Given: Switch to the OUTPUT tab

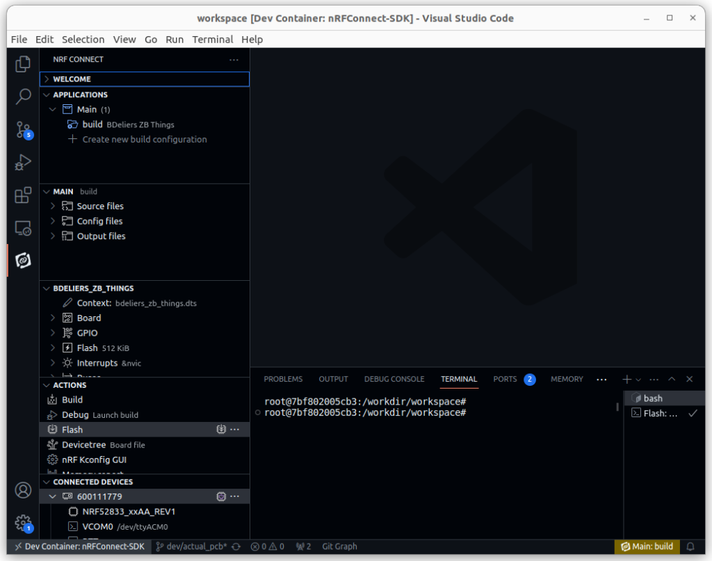Looking at the screenshot, I should click(333, 379).
